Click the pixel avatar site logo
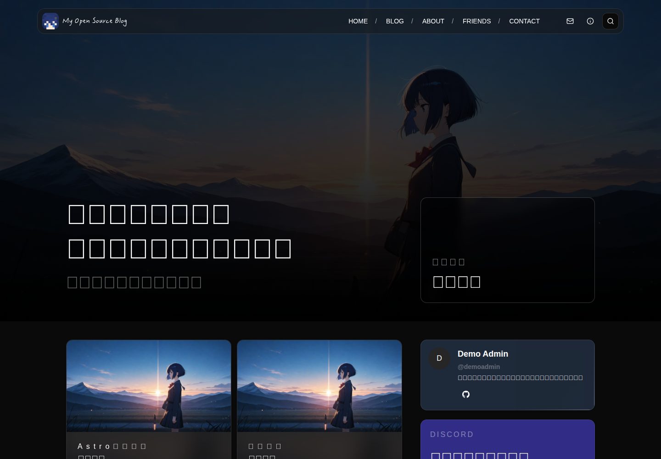 pos(50,21)
